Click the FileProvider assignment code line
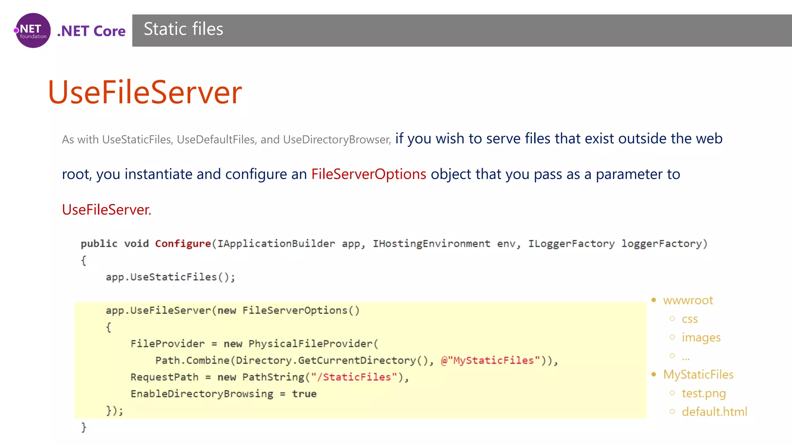The image size is (792, 445). click(254, 344)
